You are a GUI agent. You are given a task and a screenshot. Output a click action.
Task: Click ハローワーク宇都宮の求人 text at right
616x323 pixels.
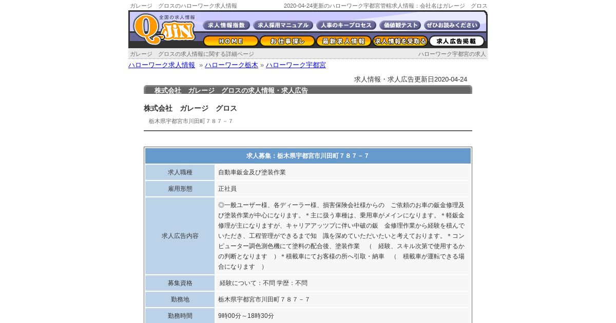(452, 54)
